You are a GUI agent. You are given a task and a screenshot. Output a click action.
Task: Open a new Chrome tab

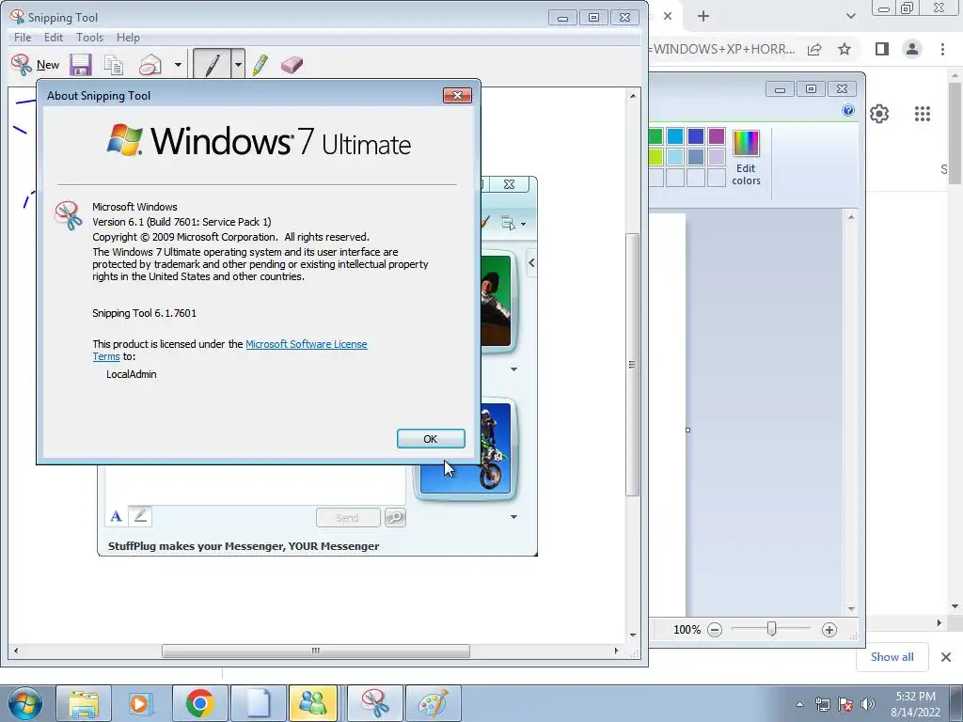(703, 17)
